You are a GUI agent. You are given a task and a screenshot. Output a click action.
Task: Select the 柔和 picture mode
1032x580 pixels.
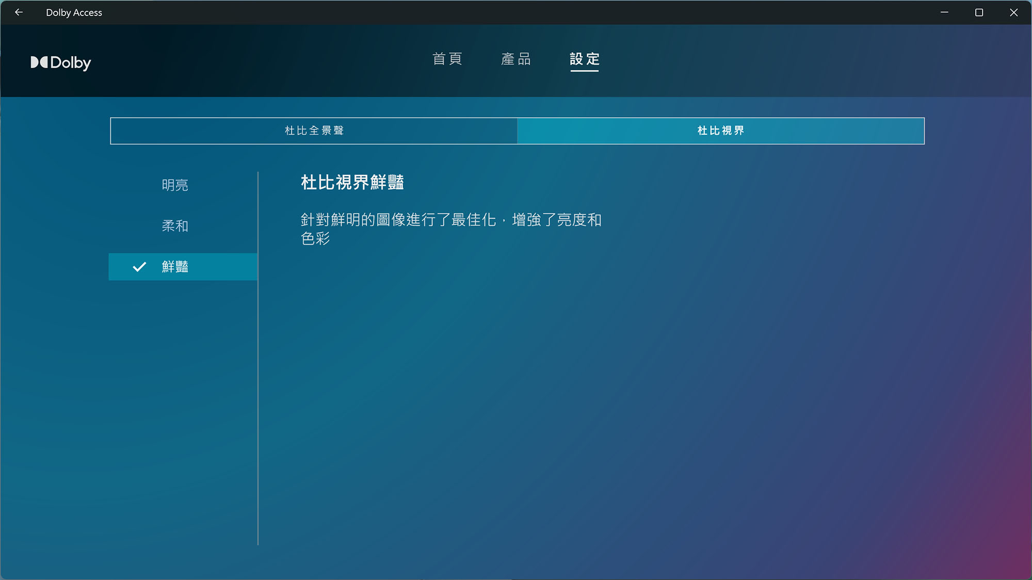tap(183, 226)
